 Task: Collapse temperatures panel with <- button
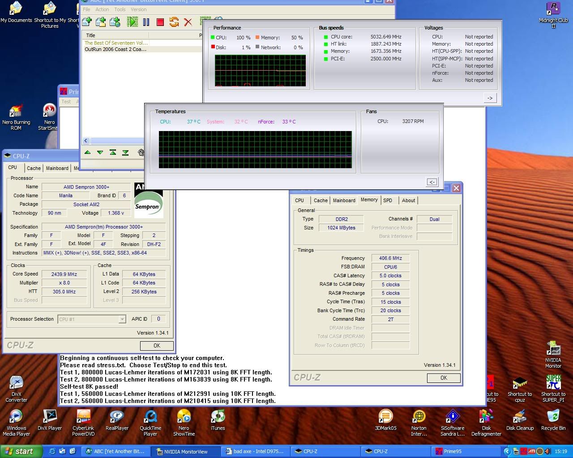432,182
